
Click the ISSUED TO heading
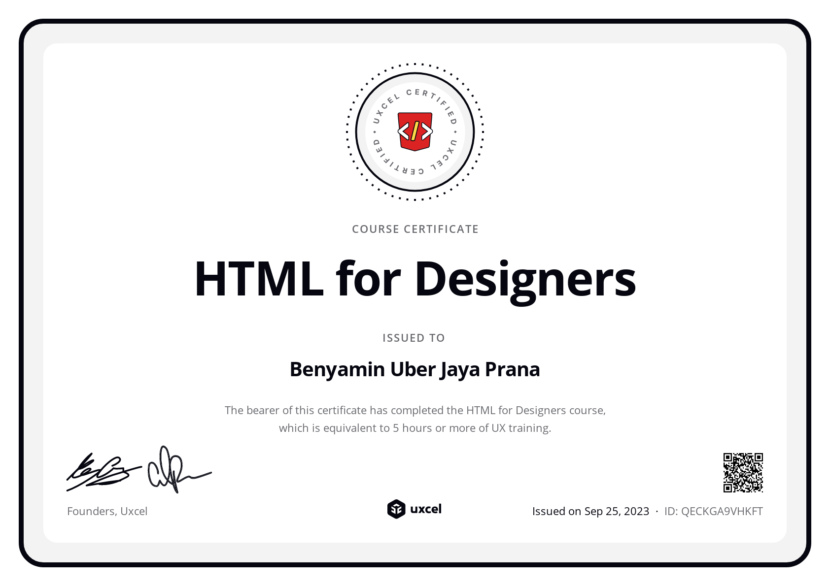coord(414,338)
